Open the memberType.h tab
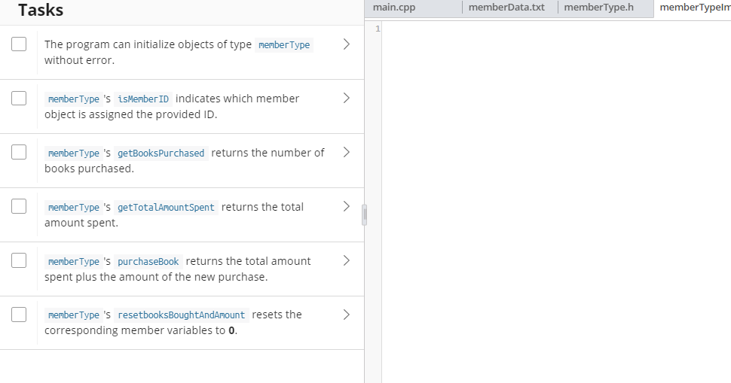 click(x=606, y=8)
